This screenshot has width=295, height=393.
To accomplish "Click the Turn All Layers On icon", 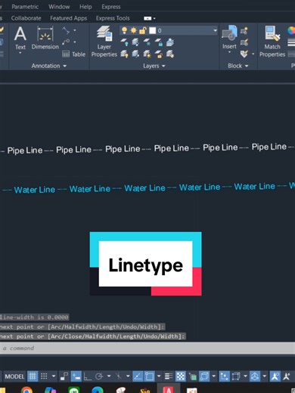I will pyautogui.click(x=125, y=54).
